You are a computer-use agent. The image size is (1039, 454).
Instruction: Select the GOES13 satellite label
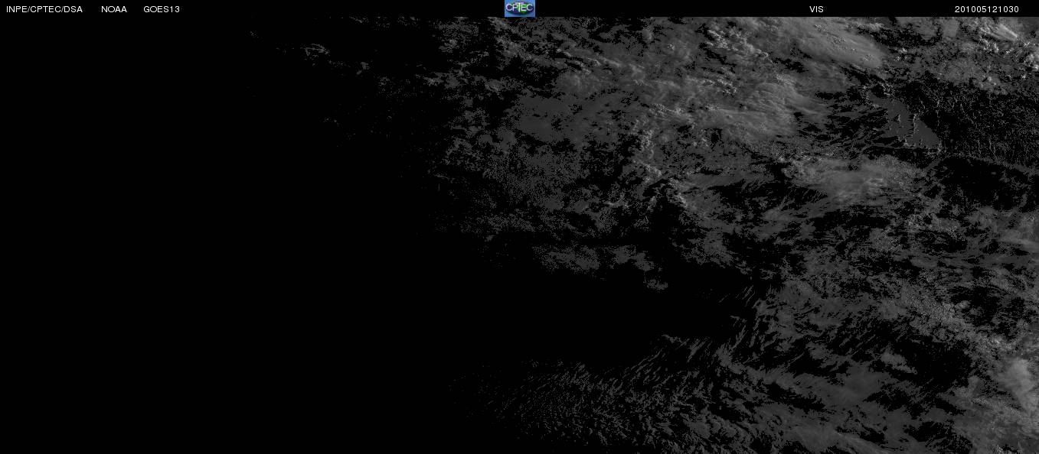click(162, 9)
